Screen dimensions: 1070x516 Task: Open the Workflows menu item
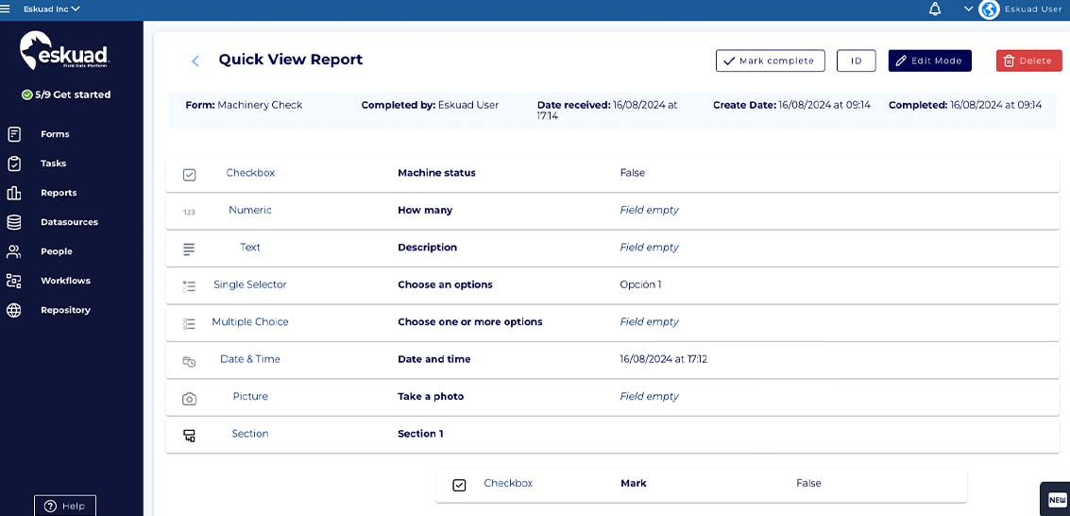point(65,281)
